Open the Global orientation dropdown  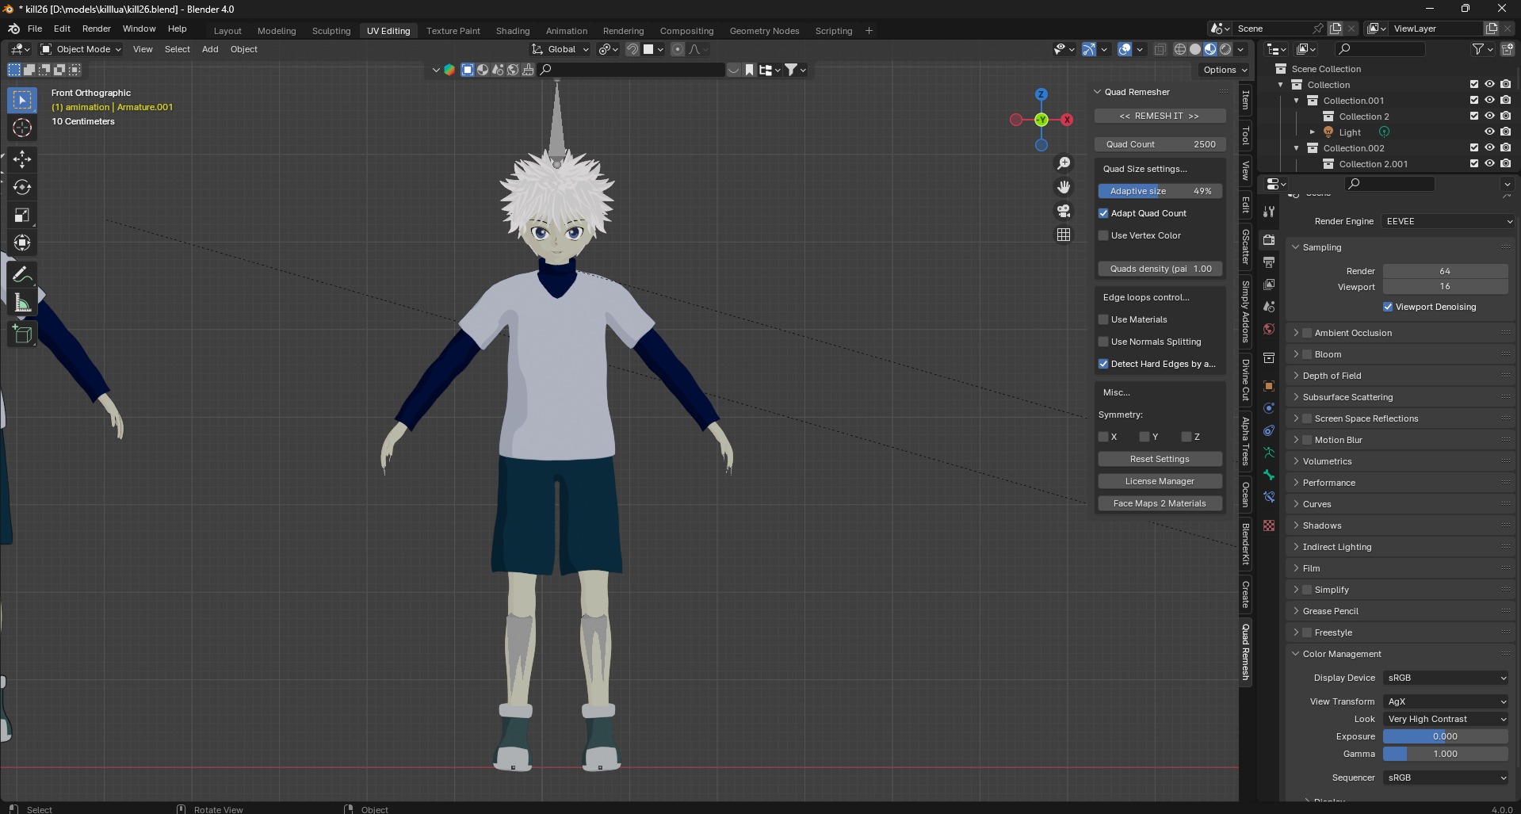(x=561, y=49)
